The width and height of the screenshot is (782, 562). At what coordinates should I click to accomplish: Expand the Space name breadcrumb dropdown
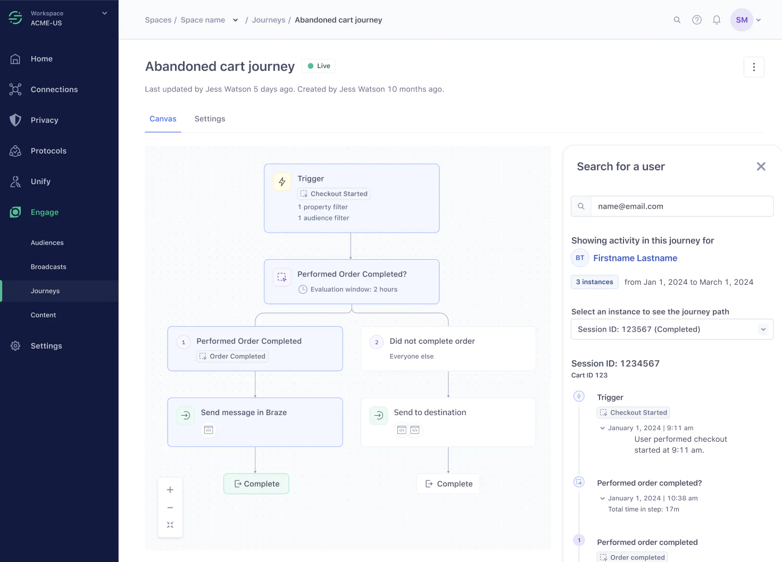235,20
